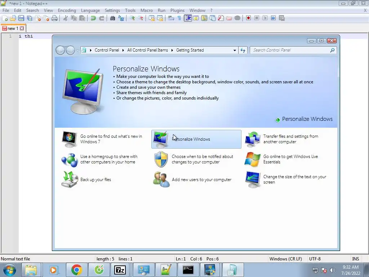This screenshot has width=369, height=277.
Task: Open the address bar history dropdown arrow
Action: point(235,50)
